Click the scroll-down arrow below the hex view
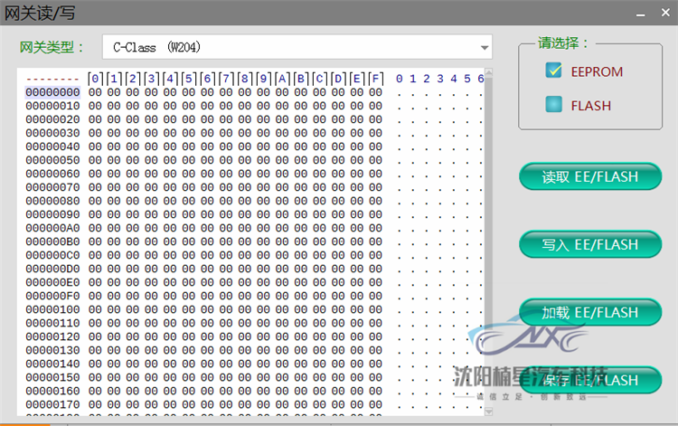The width and height of the screenshot is (678, 426). click(488, 412)
